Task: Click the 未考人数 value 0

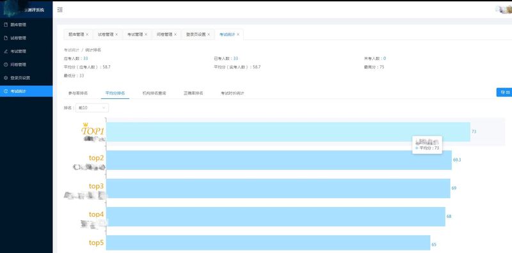Action: pos(385,58)
